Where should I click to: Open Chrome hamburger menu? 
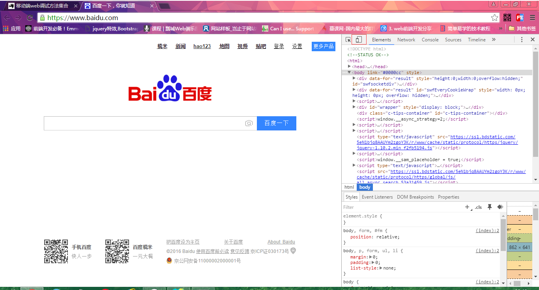532,18
